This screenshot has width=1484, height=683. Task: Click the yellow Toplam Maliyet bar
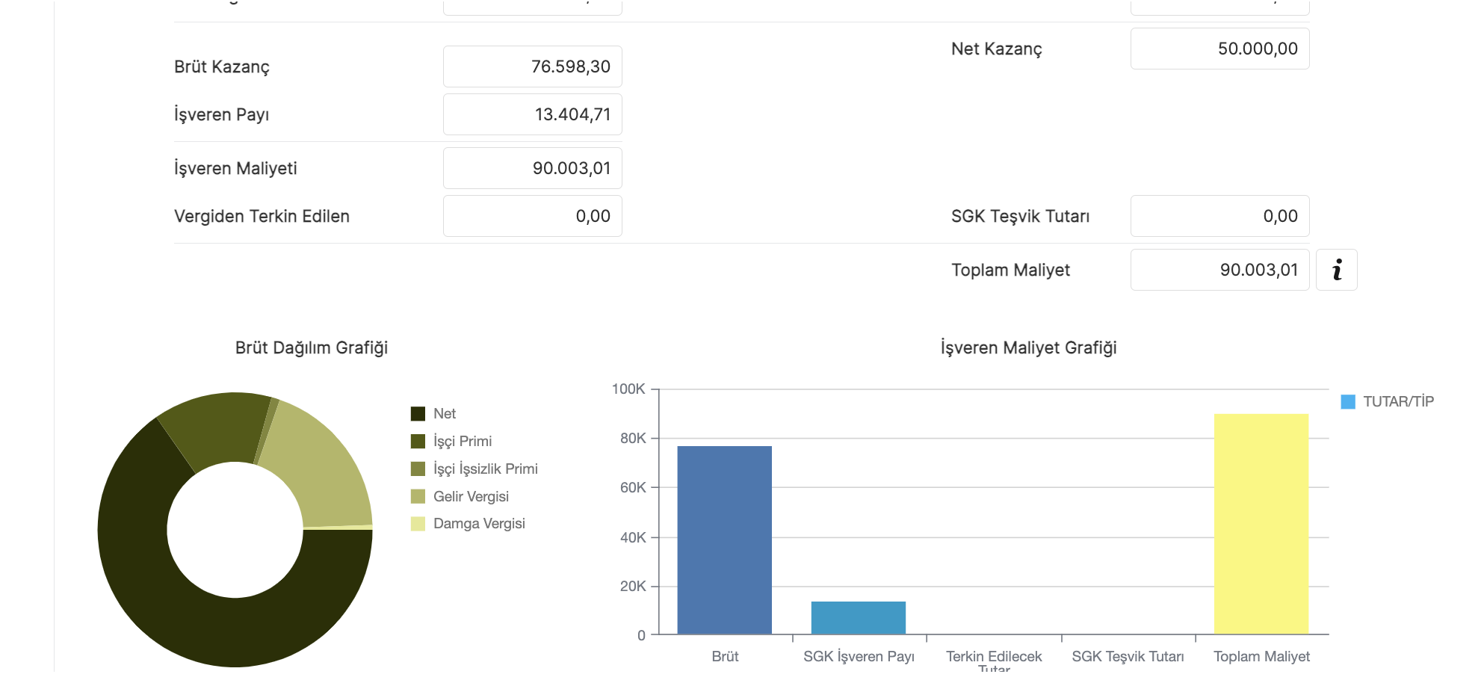point(1261,524)
